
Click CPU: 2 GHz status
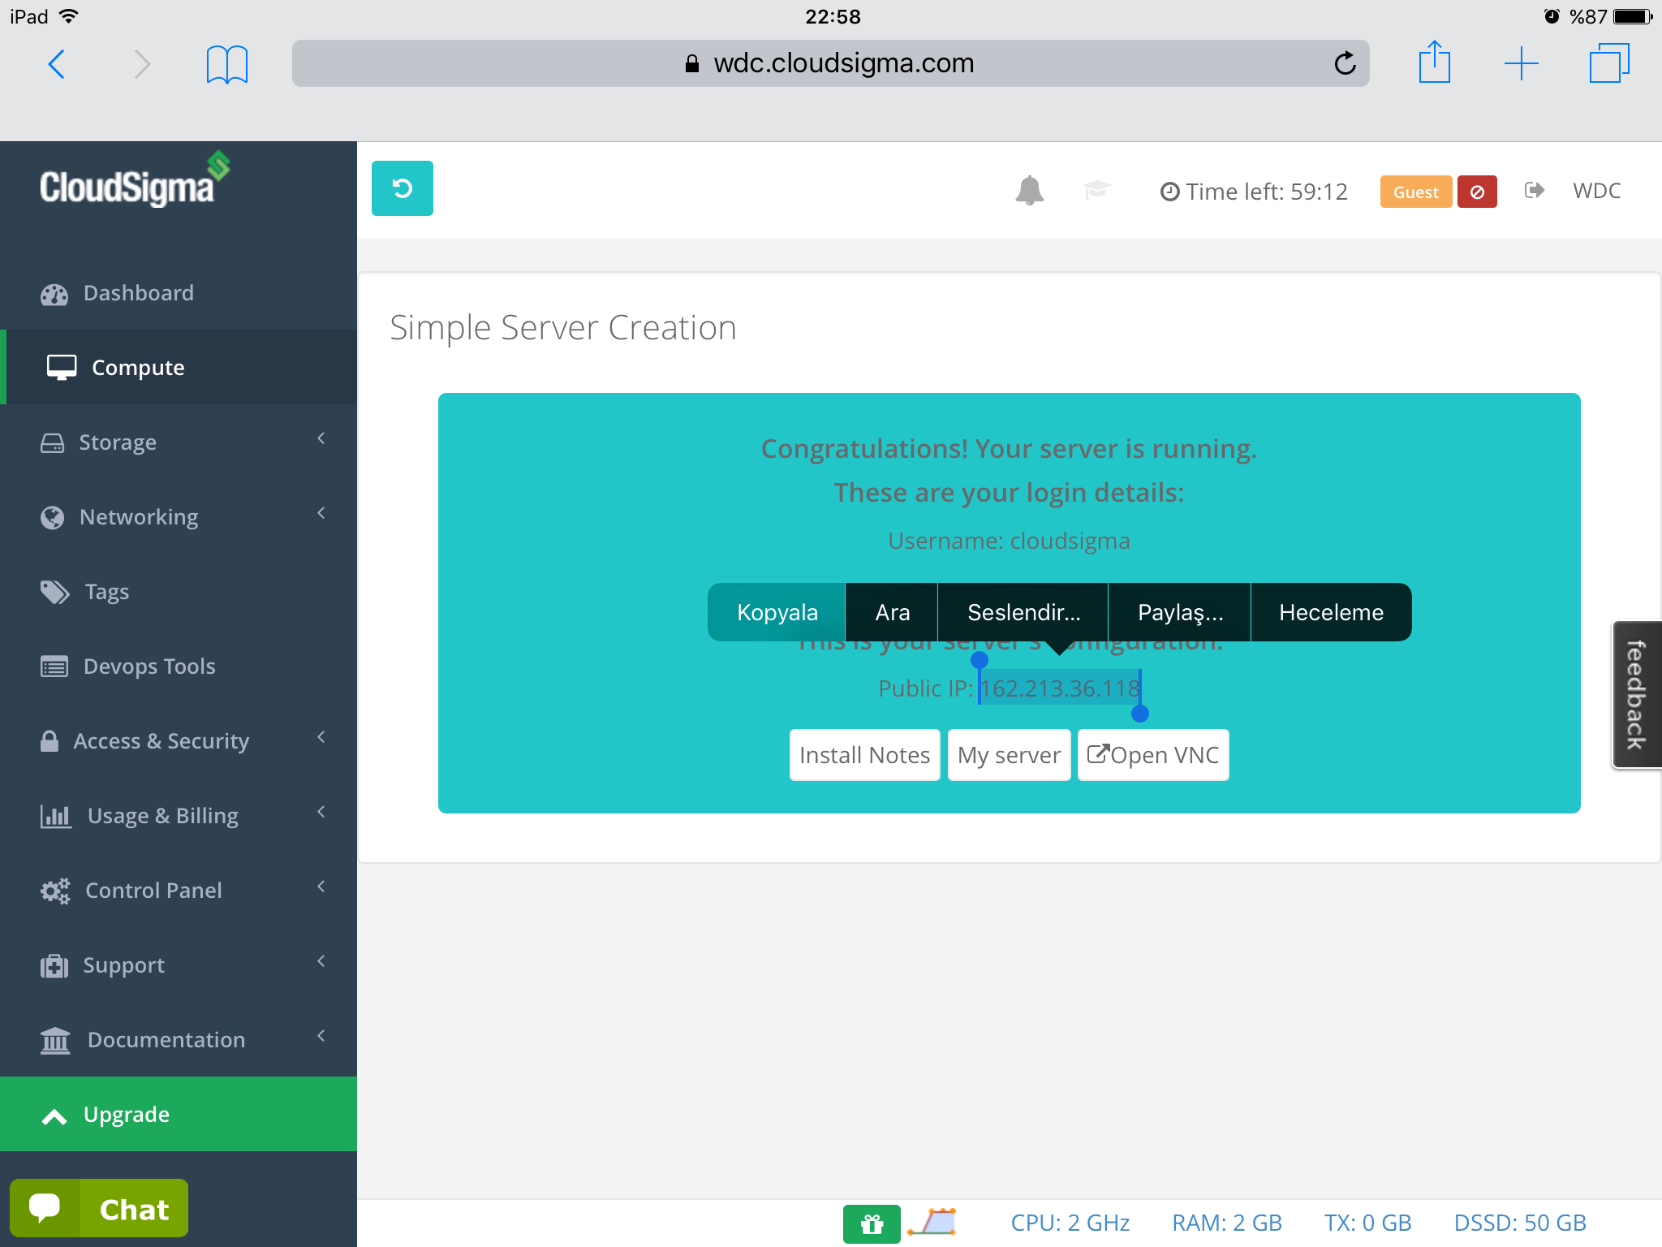click(1070, 1223)
